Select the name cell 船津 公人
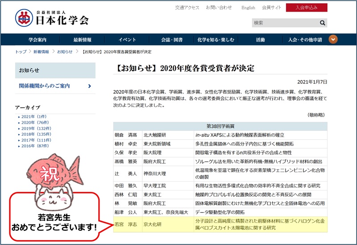 128,212
